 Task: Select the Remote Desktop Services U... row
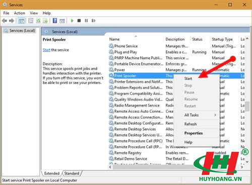click(x=176, y=135)
